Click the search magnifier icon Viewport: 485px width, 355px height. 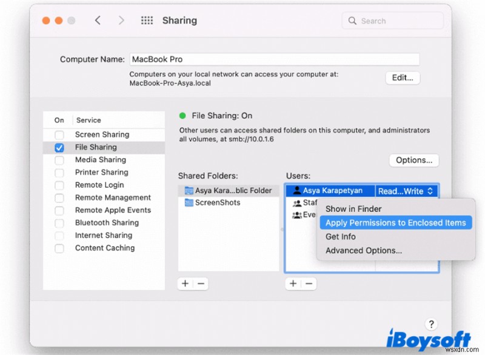[352, 20]
